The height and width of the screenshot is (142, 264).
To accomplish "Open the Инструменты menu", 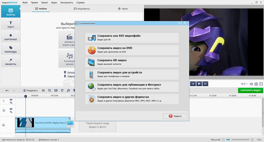I will (67, 2).
